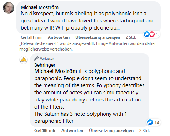Click the blue thumbs-up reaction on Michael's comment
The height and width of the screenshot is (136, 170).
(x=147, y=34)
